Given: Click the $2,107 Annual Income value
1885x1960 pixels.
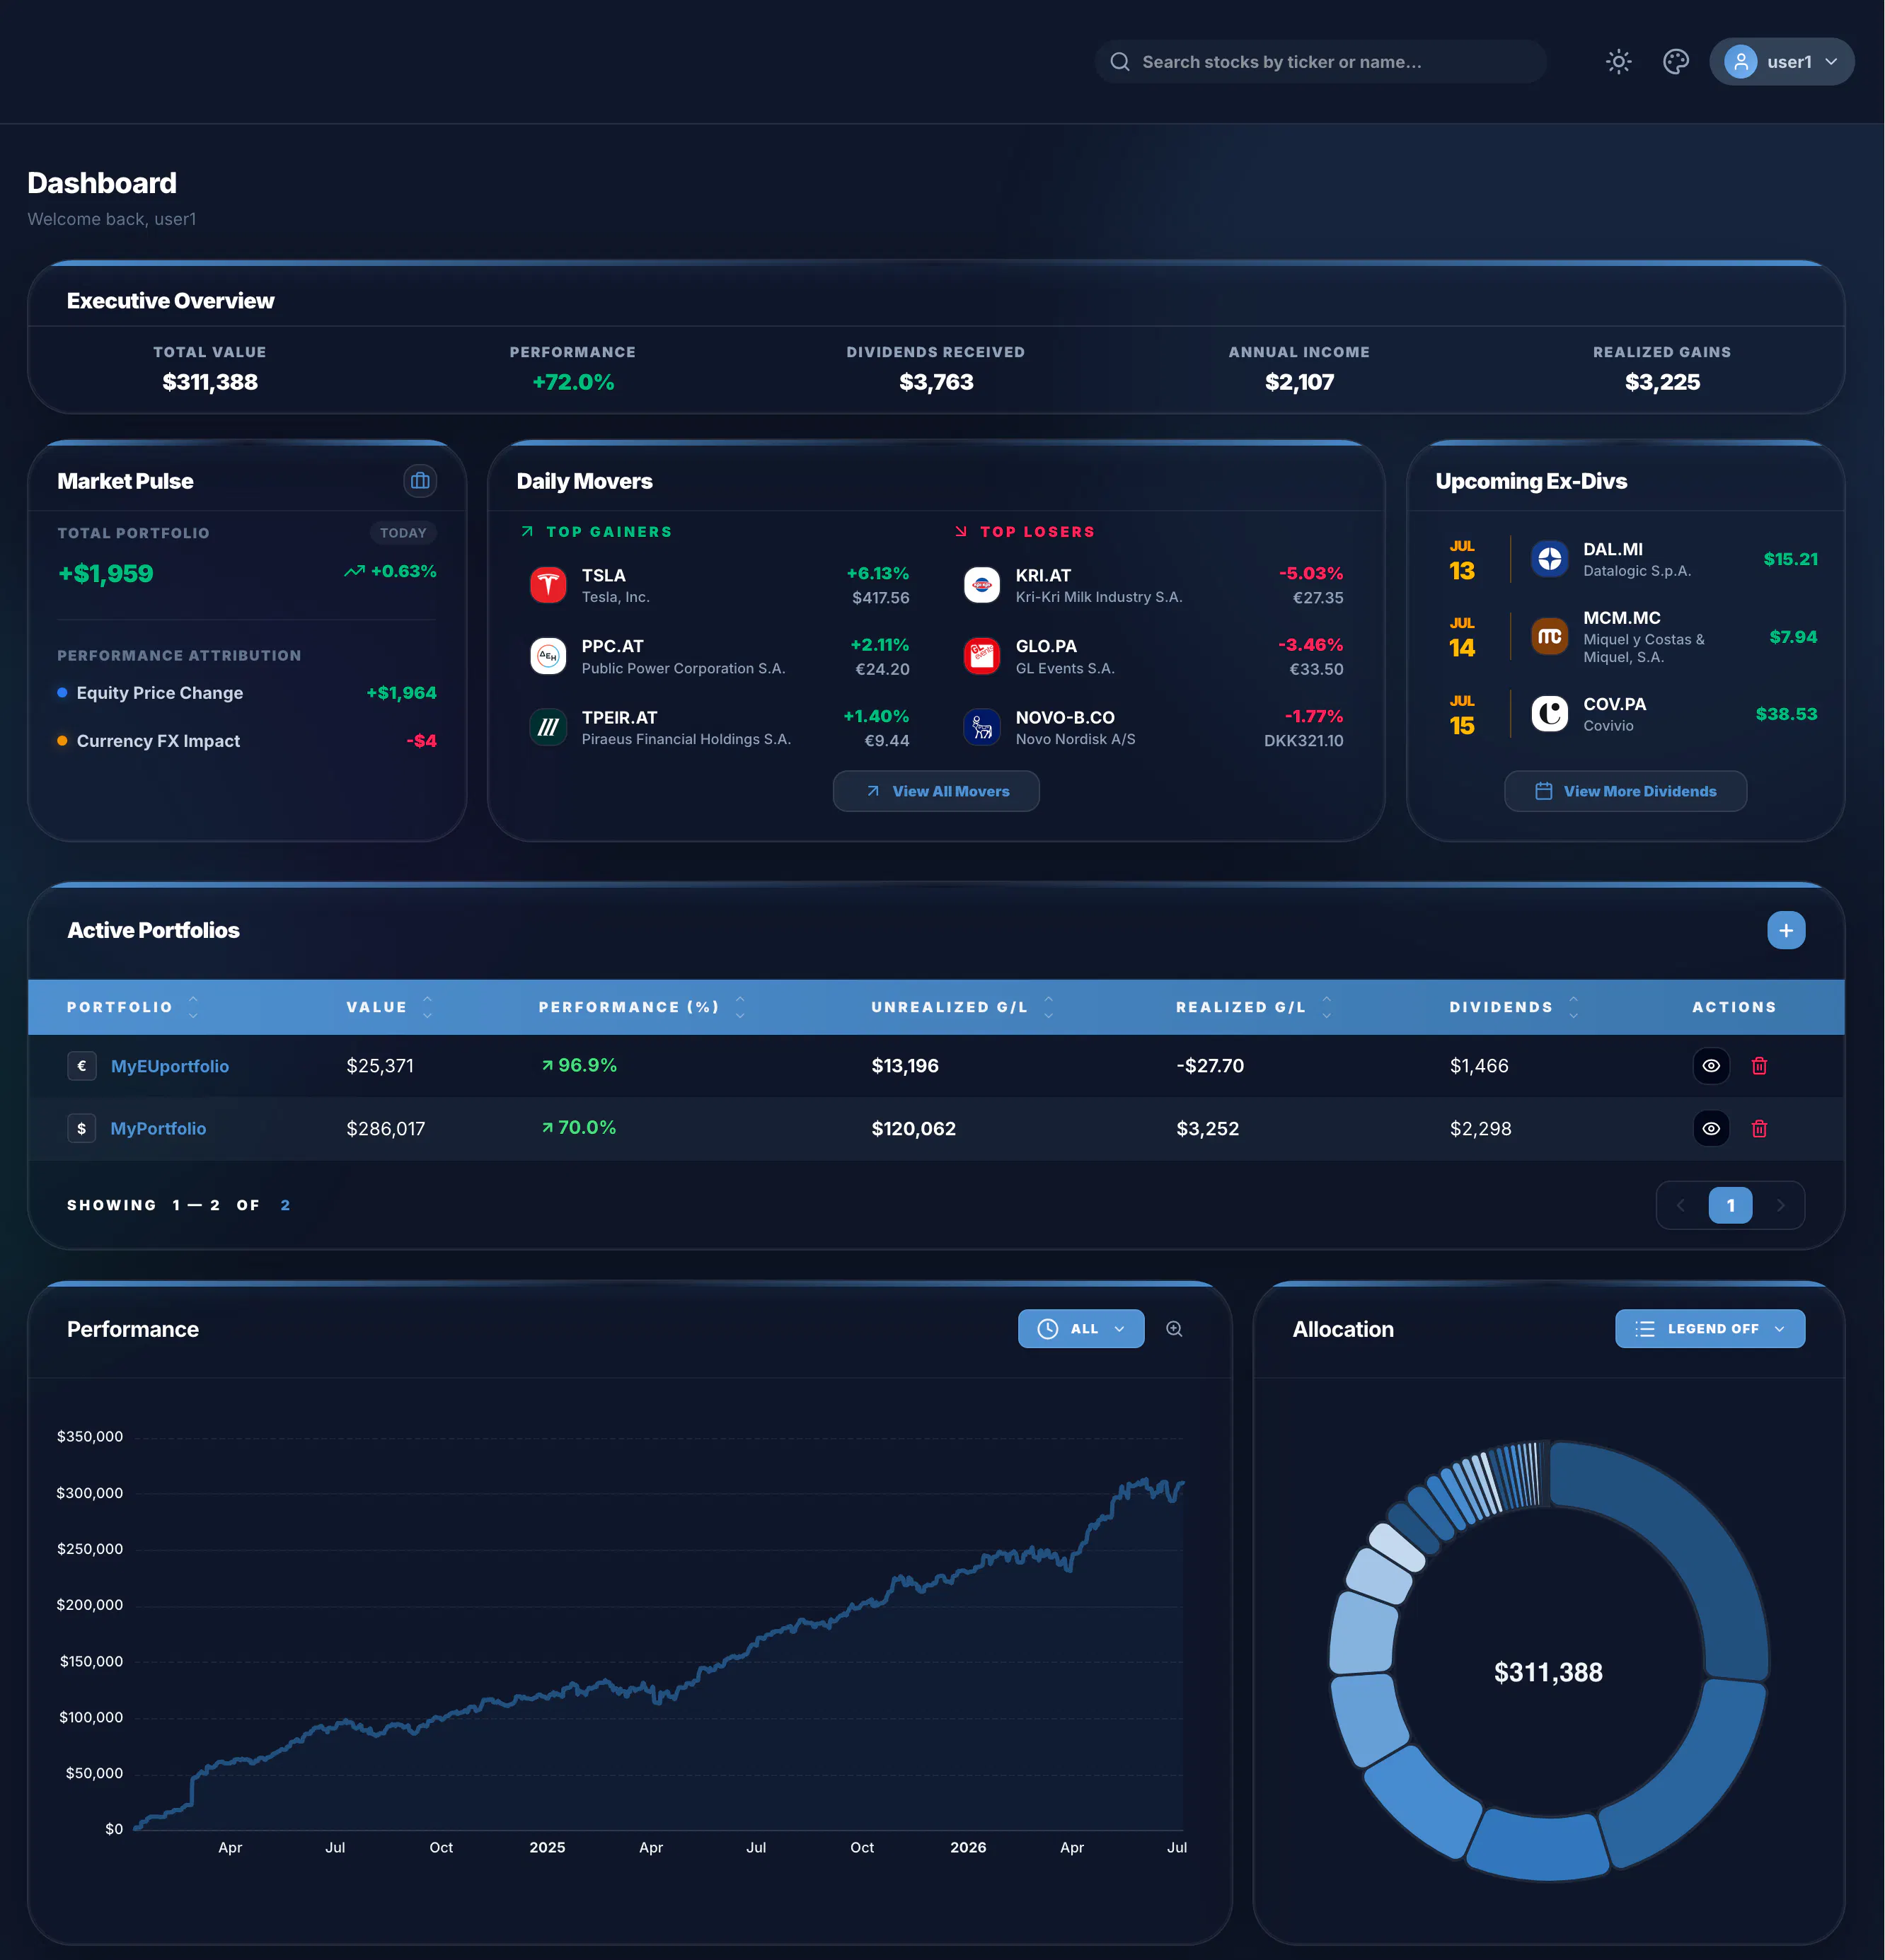Looking at the screenshot, I should (1298, 382).
